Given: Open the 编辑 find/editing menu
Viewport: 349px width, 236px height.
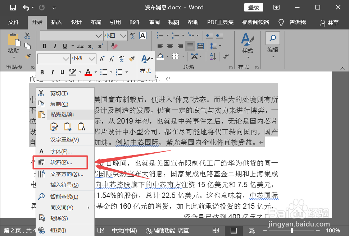Looking at the screenshot, I should pos(273,45).
